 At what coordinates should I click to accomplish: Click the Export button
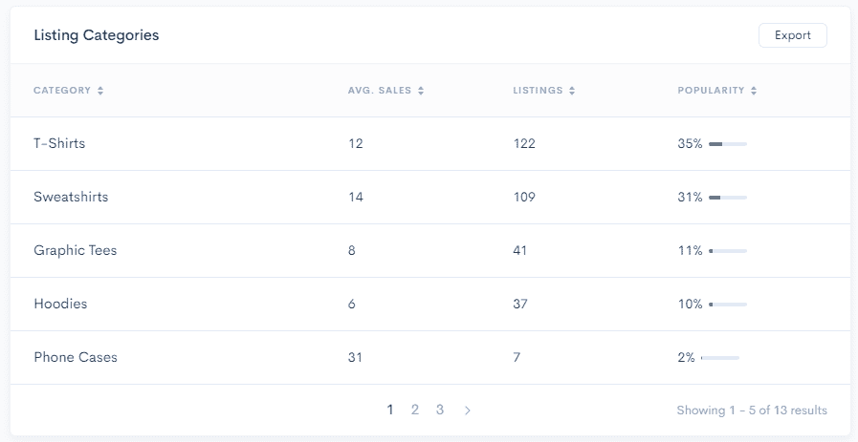pyautogui.click(x=792, y=35)
